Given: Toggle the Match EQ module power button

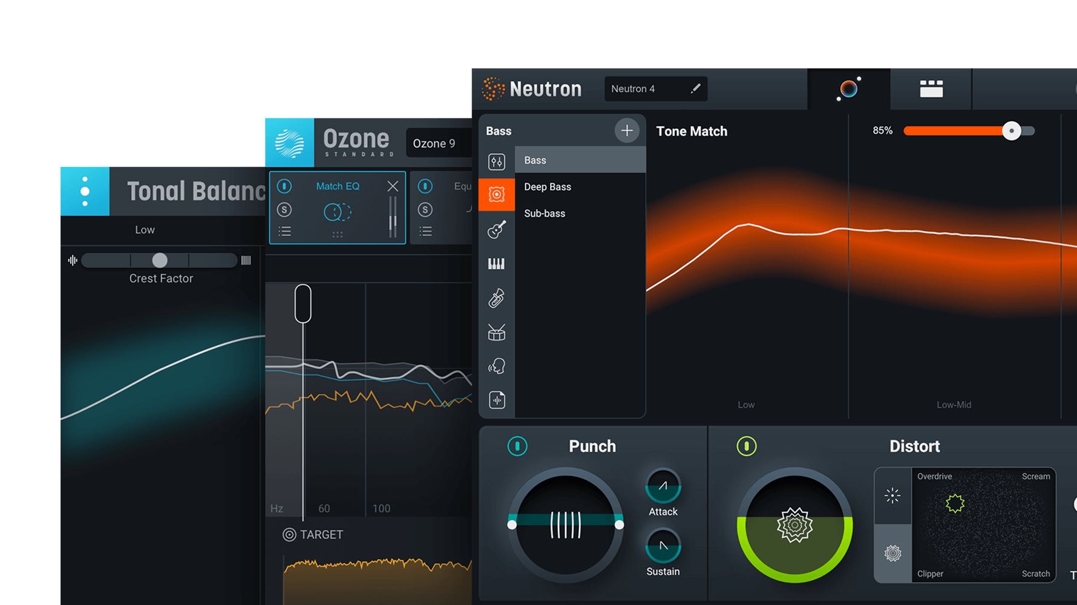Looking at the screenshot, I should coord(284,186).
